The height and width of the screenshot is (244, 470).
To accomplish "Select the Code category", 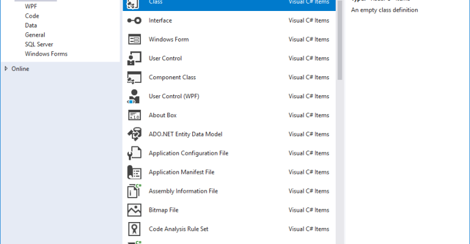I will [32, 16].
